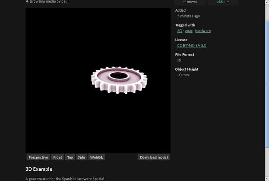
Task: Click the 'Object Height' heading
Action: coord(187,69)
